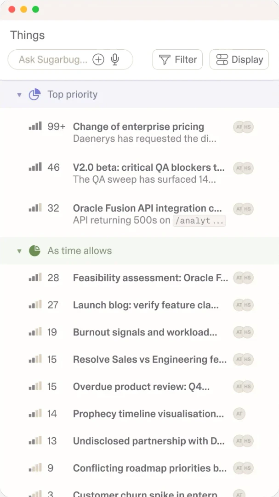Viewport: 279px width, 497px height.
Task: Click the signal bars icon for Change of enterprise pricing
Action: pos(35,127)
